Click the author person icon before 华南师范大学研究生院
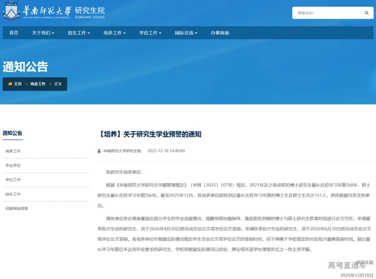Viewport: 376px width, 279px height. 99,151
